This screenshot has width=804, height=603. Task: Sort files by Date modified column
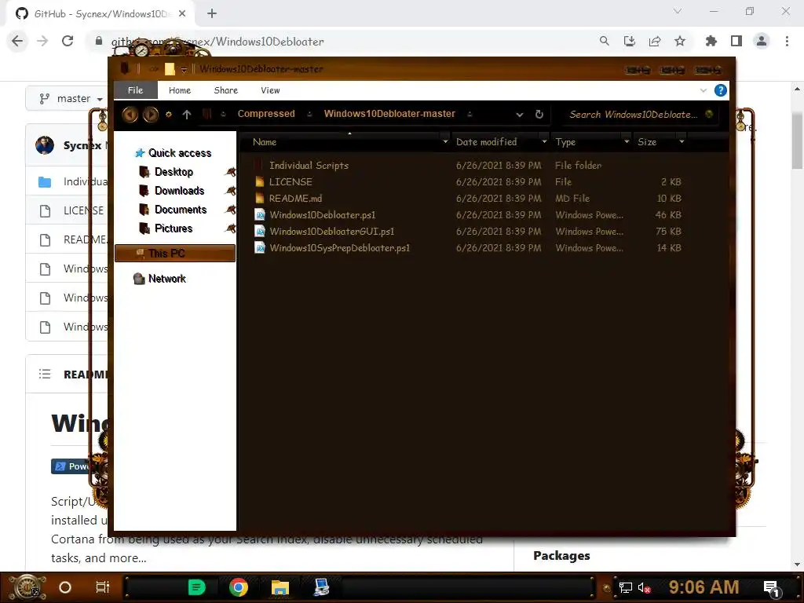click(486, 142)
